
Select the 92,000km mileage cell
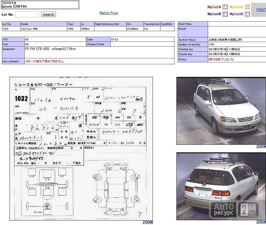coord(135,29)
